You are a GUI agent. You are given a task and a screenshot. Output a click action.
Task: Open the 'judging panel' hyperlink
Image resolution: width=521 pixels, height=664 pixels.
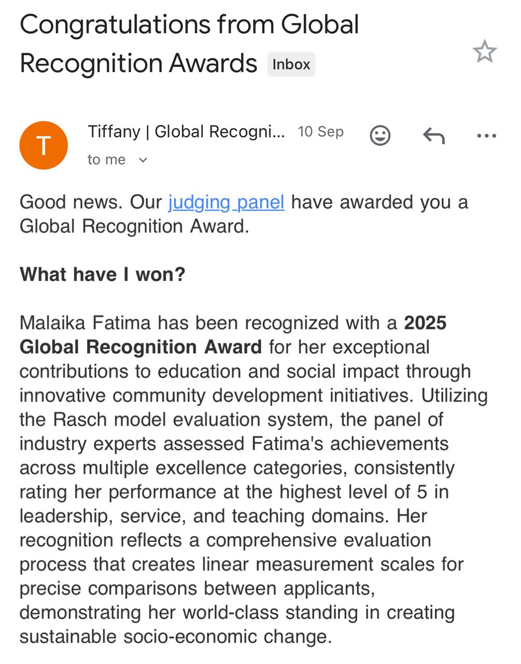[226, 202]
